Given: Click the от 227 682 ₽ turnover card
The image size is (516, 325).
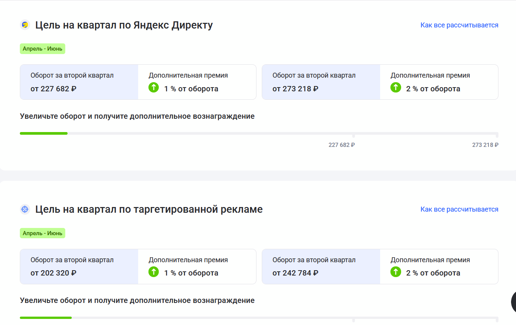Looking at the screenshot, I should (x=79, y=82).
